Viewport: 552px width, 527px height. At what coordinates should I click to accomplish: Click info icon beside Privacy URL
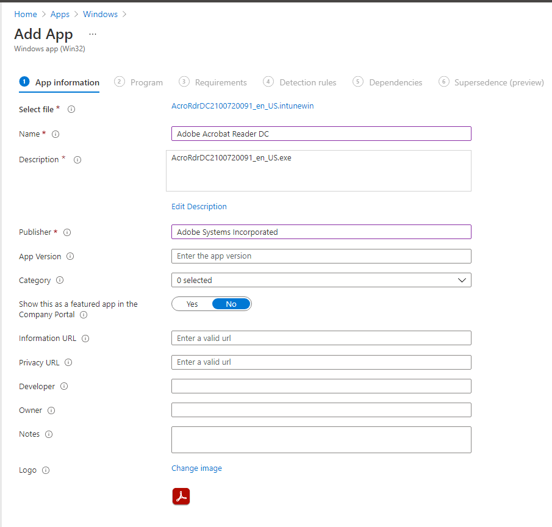68,362
